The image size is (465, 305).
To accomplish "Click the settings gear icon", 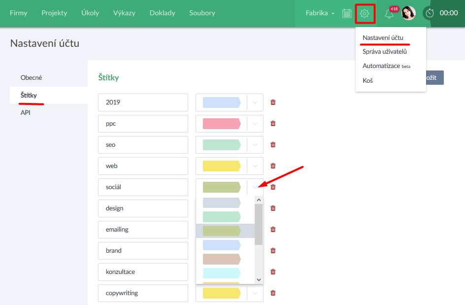I will (365, 13).
